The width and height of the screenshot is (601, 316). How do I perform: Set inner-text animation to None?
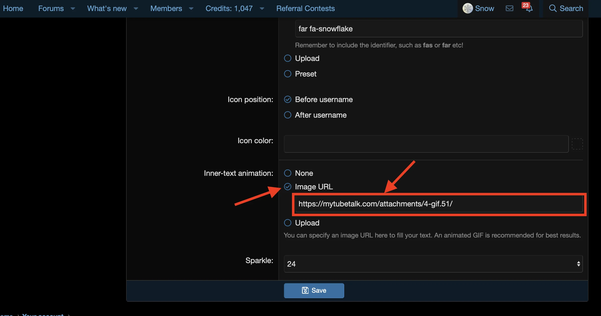tap(287, 173)
